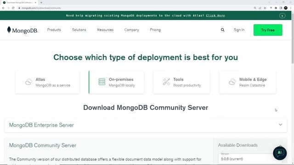Open the Chrome three-dot menu

(291, 8)
